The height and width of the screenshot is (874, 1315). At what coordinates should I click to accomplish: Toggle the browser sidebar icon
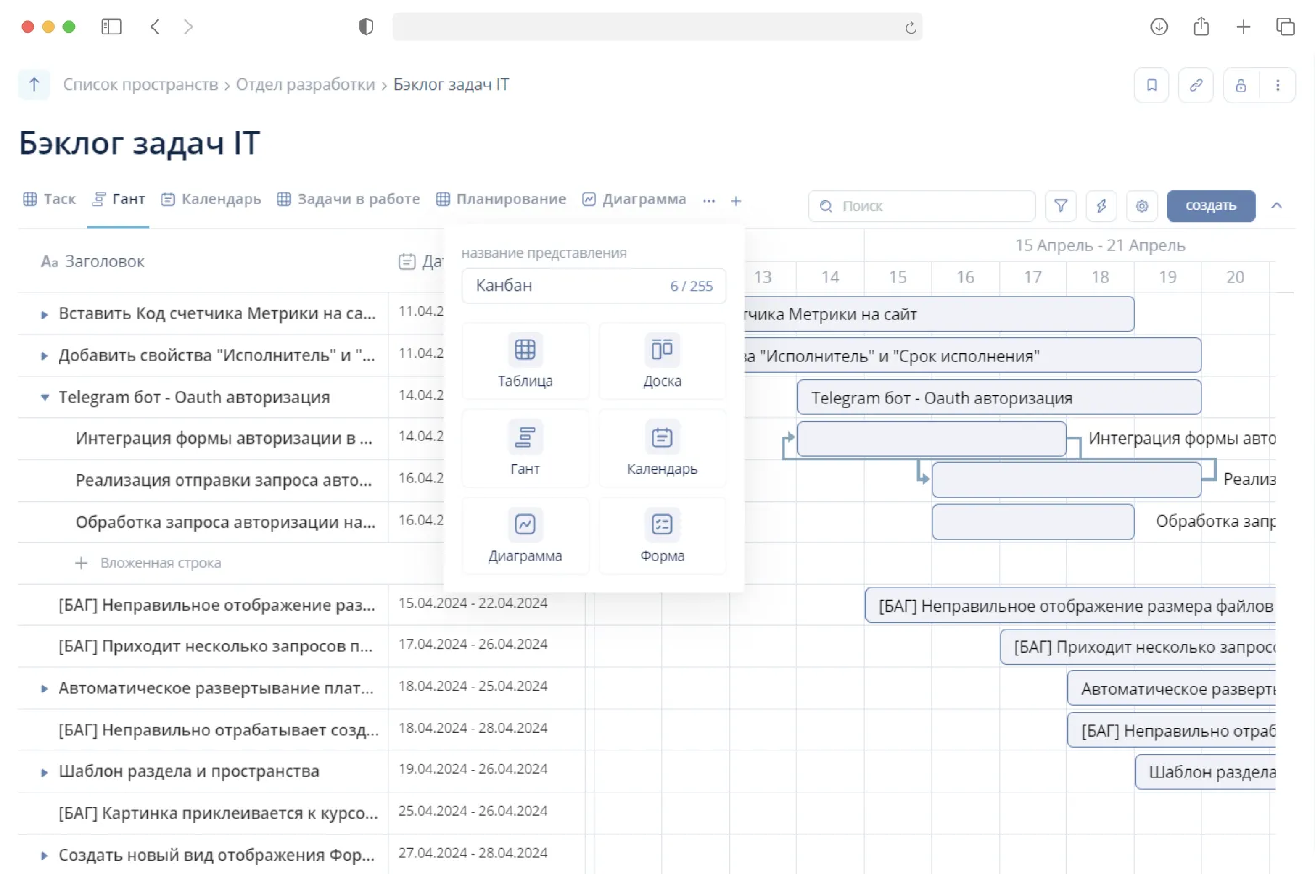coord(111,27)
